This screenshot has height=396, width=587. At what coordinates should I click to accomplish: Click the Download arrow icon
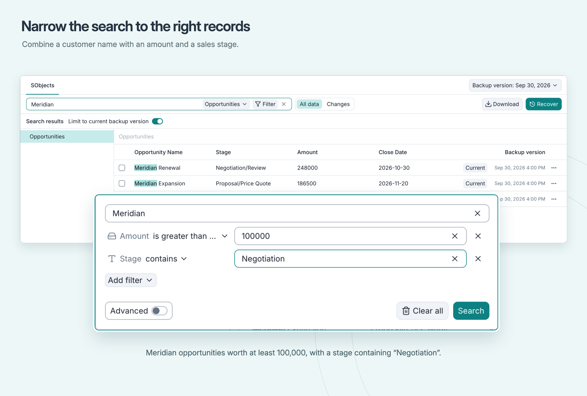[x=488, y=104]
